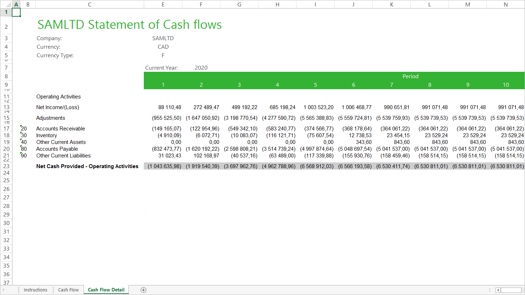Select column E header
Screen dimensions: 525x295
point(163,4)
